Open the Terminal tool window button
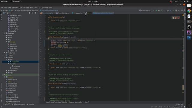Image resolution: width=192 pixels, height=108 pixels. click(30, 105)
